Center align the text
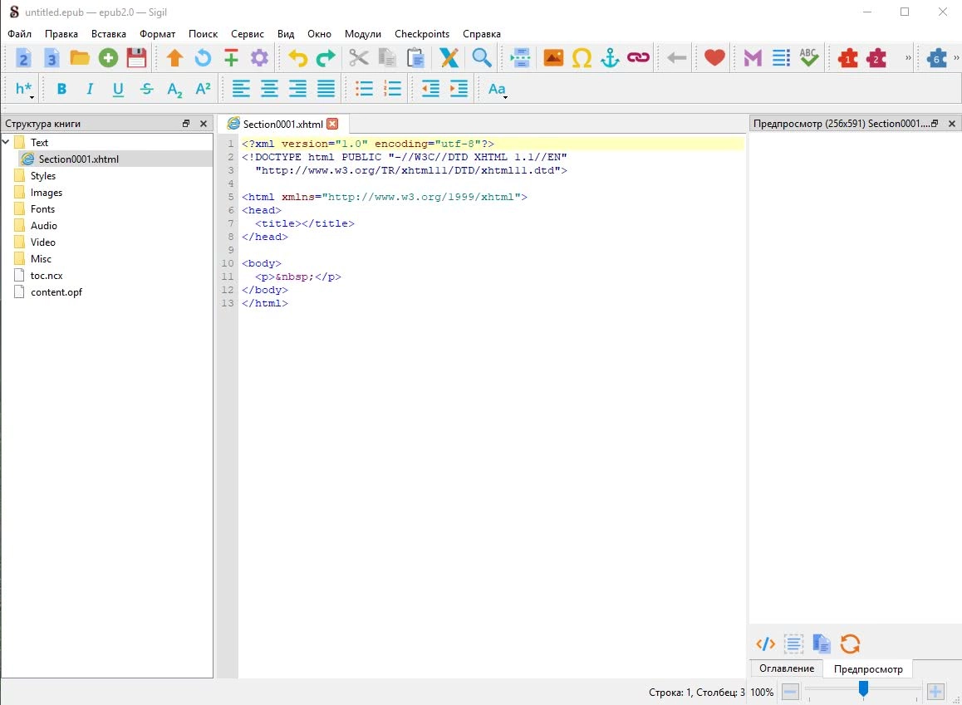The image size is (962, 705). 269,89
